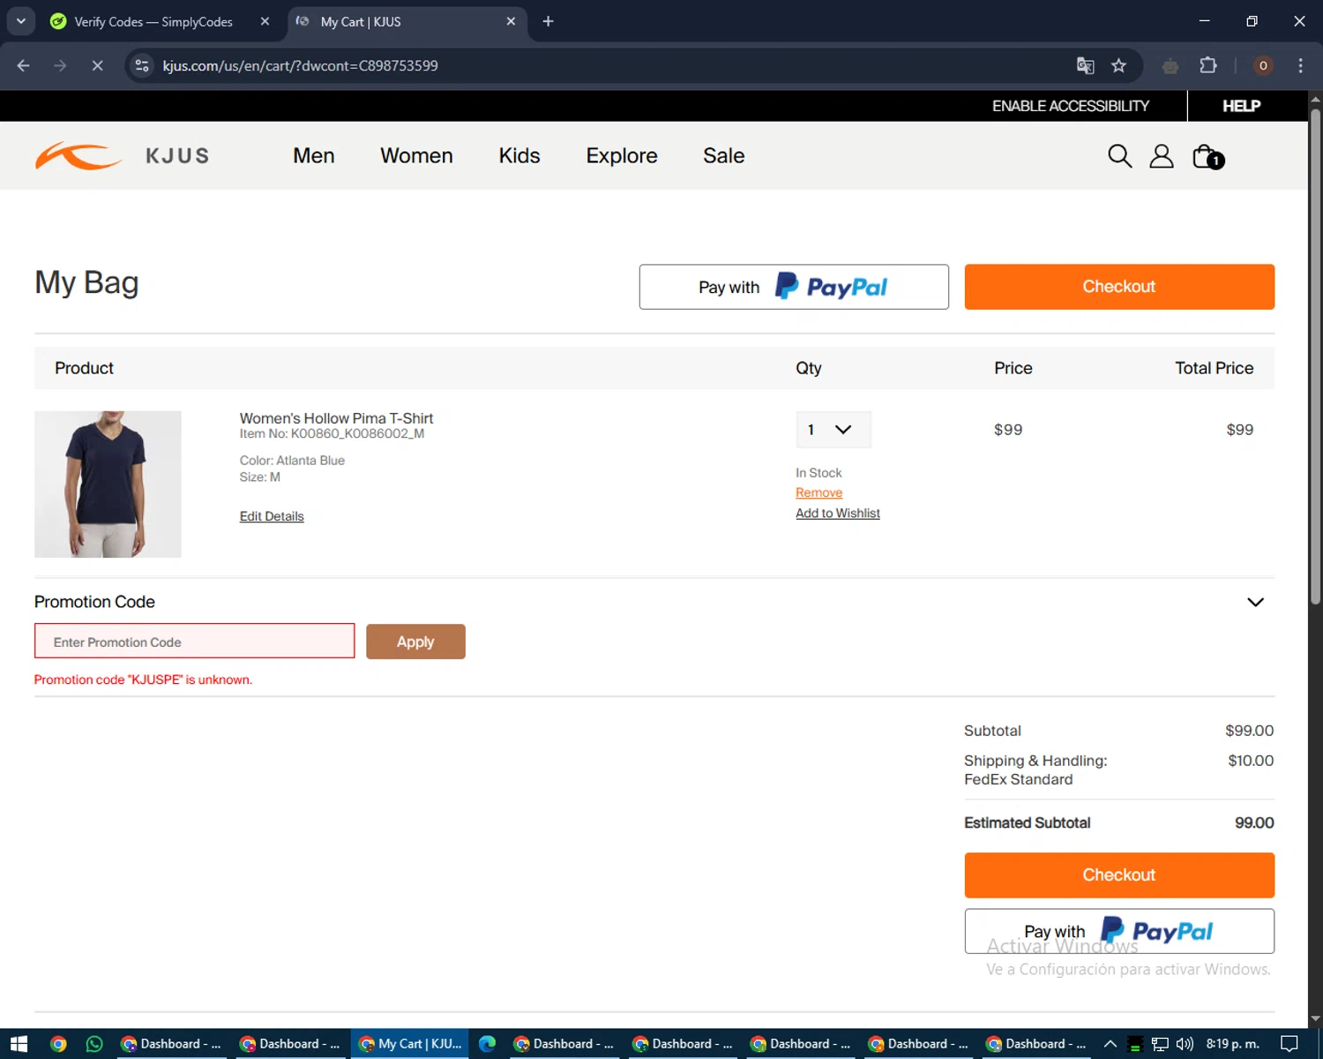The width and height of the screenshot is (1323, 1059).
Task: Click the My Cart | KJU... taskbar window
Action: pos(410,1044)
